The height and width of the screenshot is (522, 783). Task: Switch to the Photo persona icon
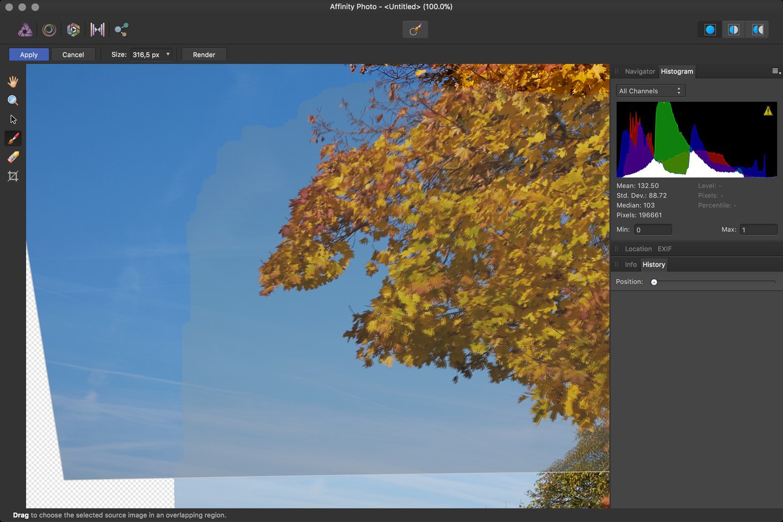click(x=25, y=29)
